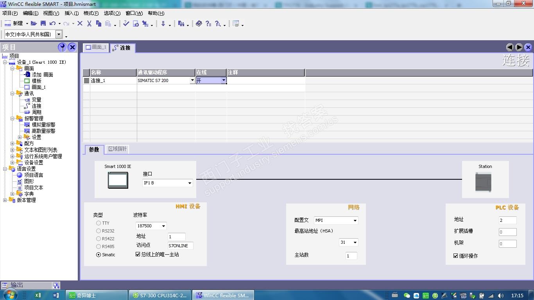534x300 pixels.
Task: Undo the last action
Action: [x=52, y=23]
